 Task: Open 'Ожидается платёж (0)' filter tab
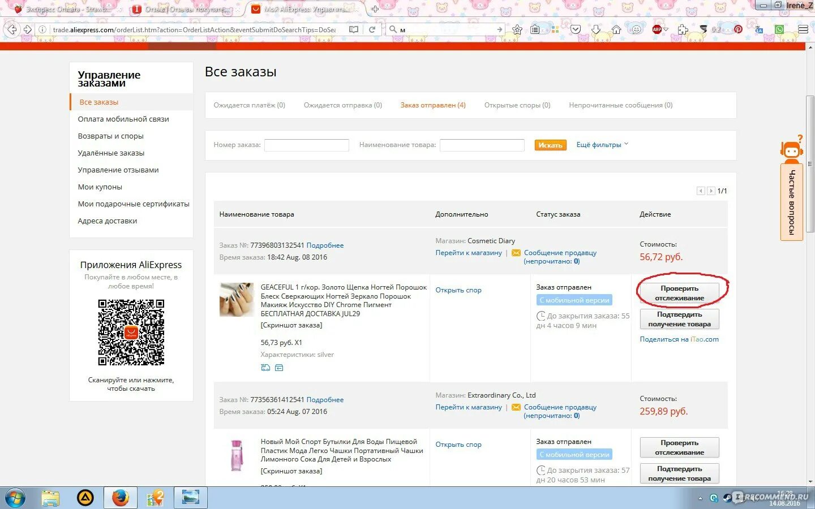point(249,105)
